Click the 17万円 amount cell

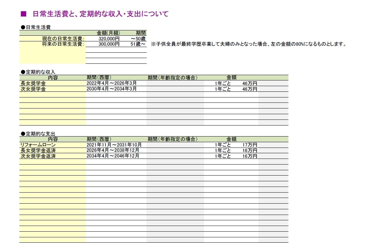(x=250, y=145)
